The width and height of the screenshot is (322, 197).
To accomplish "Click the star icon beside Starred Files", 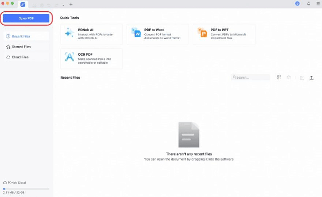I will tap(8, 47).
